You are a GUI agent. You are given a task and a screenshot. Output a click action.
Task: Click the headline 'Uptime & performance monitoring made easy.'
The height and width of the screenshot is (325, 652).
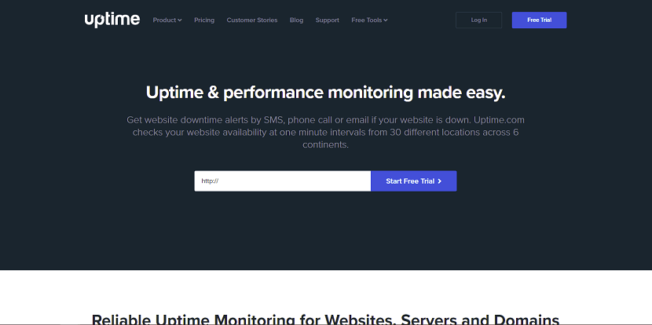325,93
